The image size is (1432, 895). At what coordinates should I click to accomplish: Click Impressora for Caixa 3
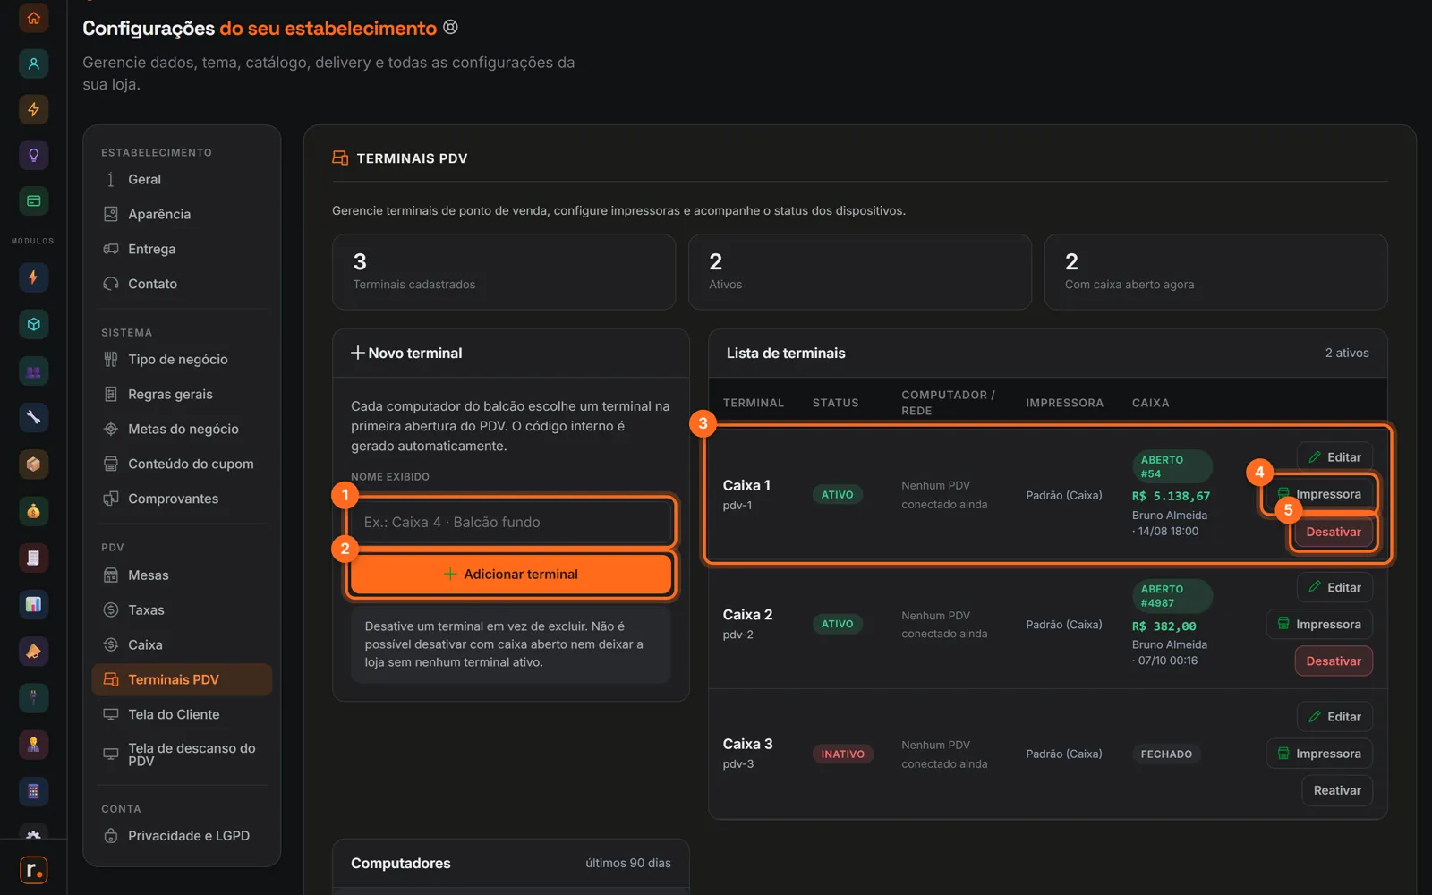[x=1319, y=754]
